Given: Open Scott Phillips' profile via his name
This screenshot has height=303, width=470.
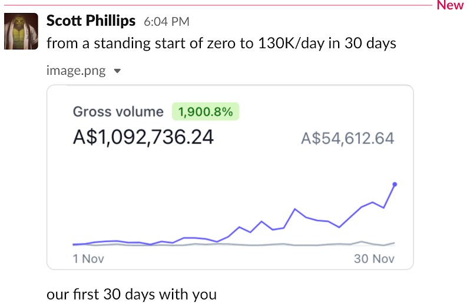Looking at the screenshot, I should tap(91, 21).
